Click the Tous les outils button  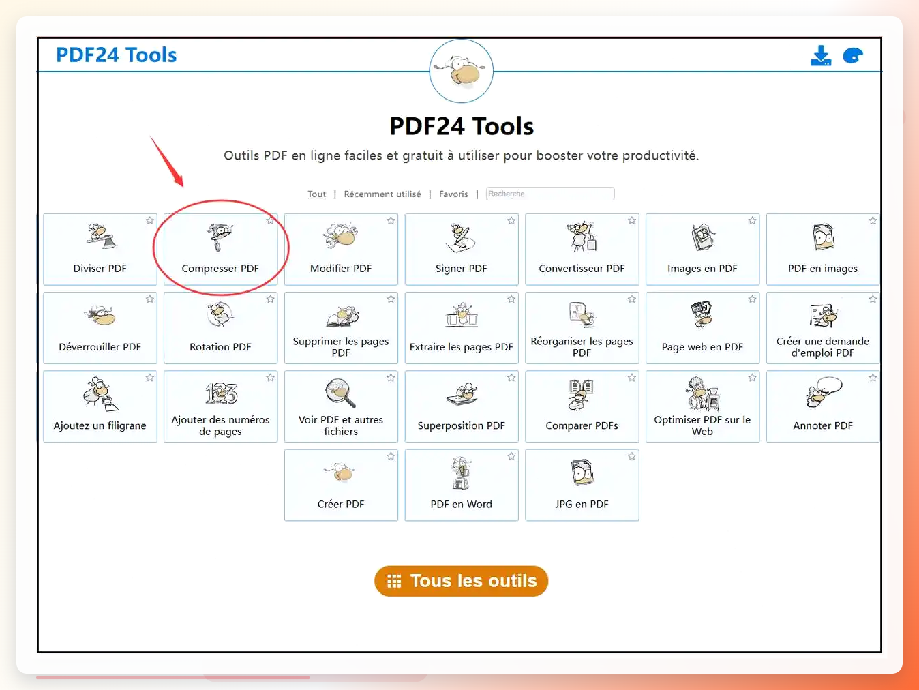pyautogui.click(x=462, y=581)
